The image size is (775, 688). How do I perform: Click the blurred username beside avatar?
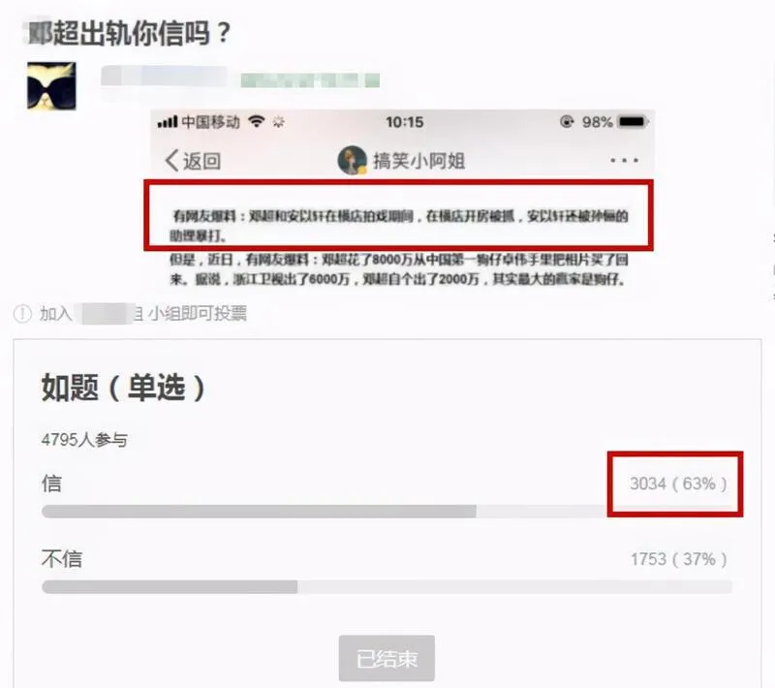pyautogui.click(x=164, y=77)
